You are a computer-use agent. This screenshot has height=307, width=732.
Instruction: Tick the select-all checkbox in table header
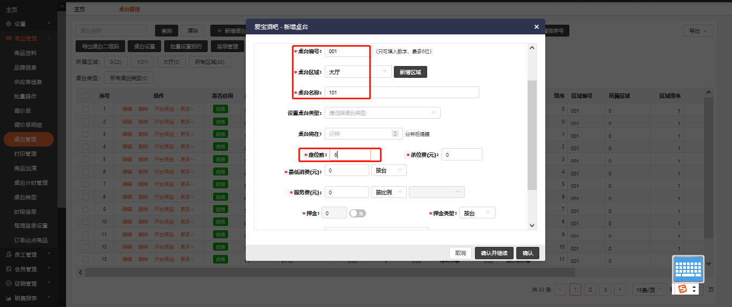[86, 96]
